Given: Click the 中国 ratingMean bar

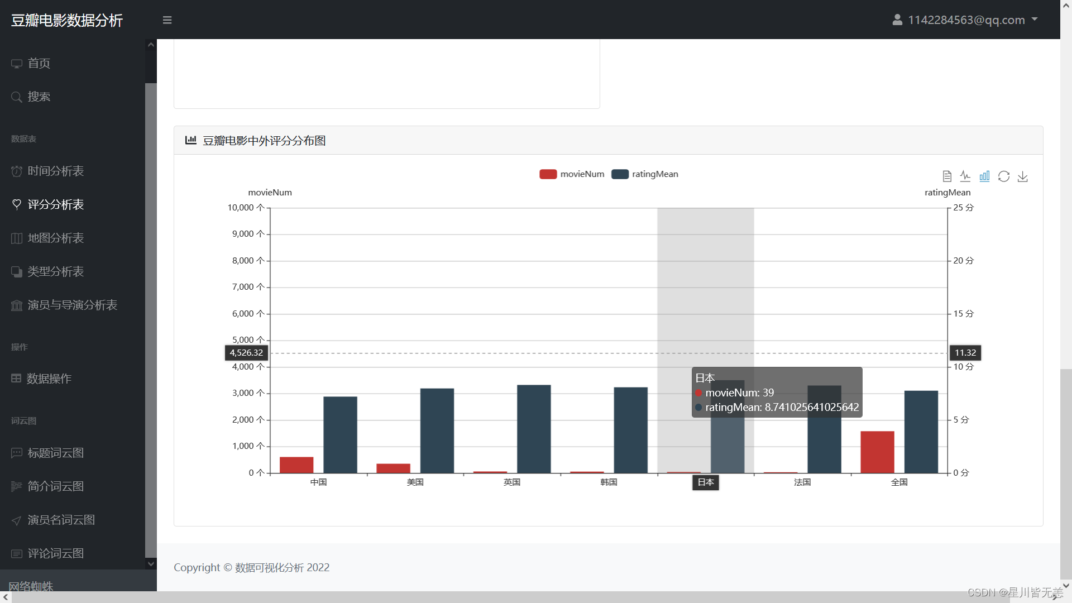Looking at the screenshot, I should pyautogui.click(x=340, y=435).
